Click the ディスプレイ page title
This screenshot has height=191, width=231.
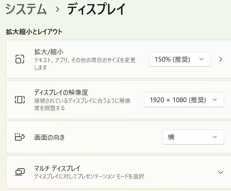pos(96,9)
